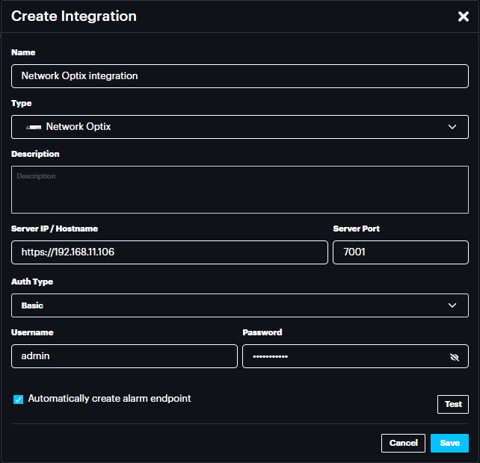Click the Username field containing admin
The image size is (480, 463).
124,356
